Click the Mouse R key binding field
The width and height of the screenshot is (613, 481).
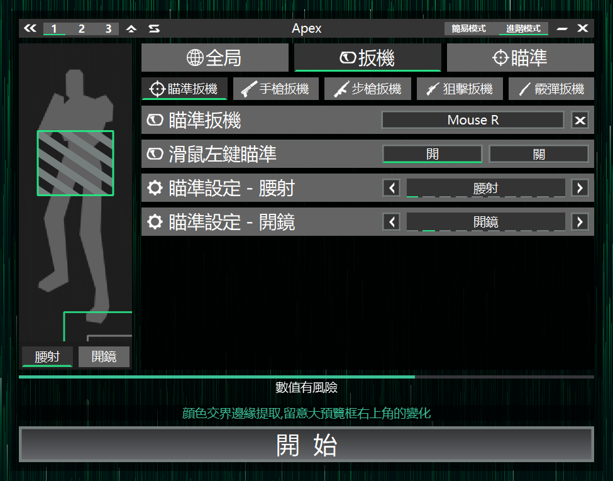[x=472, y=119]
